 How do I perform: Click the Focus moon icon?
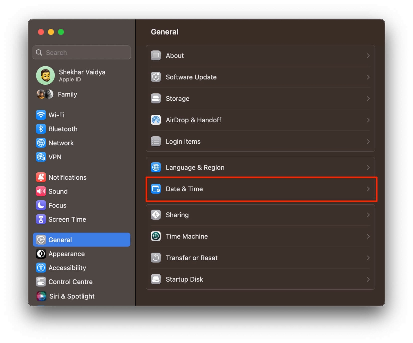point(41,205)
